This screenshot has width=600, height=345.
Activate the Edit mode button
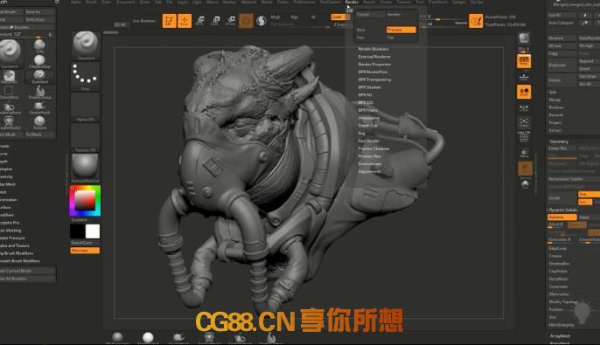169,21
